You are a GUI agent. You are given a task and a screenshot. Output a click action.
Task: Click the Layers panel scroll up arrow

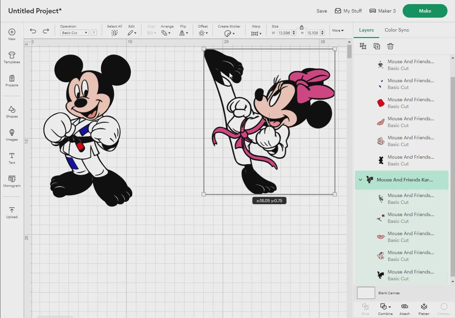tap(452, 58)
